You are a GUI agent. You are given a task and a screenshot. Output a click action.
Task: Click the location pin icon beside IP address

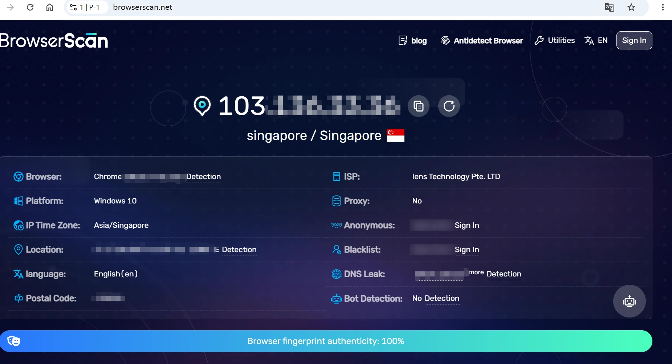202,106
